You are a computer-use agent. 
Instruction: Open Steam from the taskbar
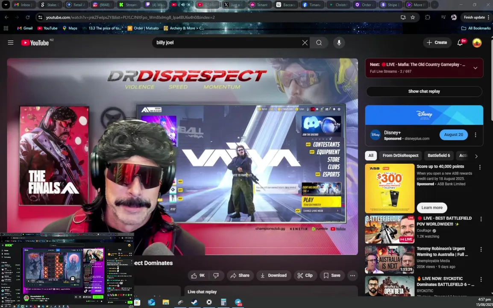point(194,302)
